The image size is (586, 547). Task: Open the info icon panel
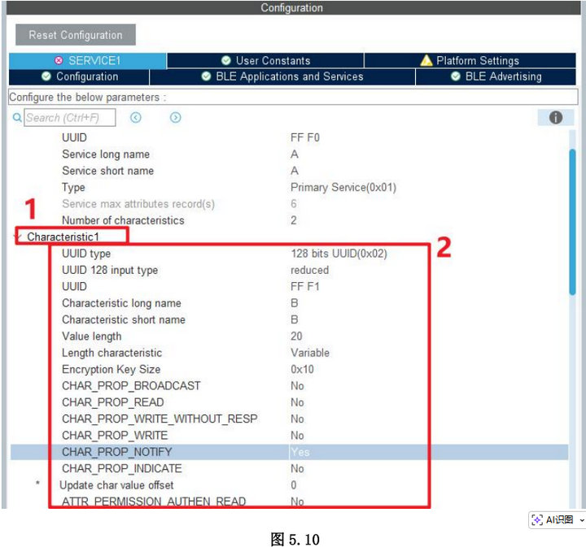click(556, 118)
